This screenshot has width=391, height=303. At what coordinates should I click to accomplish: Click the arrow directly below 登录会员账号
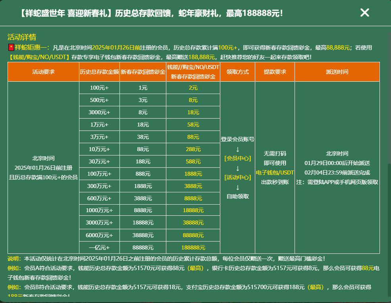click(x=237, y=149)
